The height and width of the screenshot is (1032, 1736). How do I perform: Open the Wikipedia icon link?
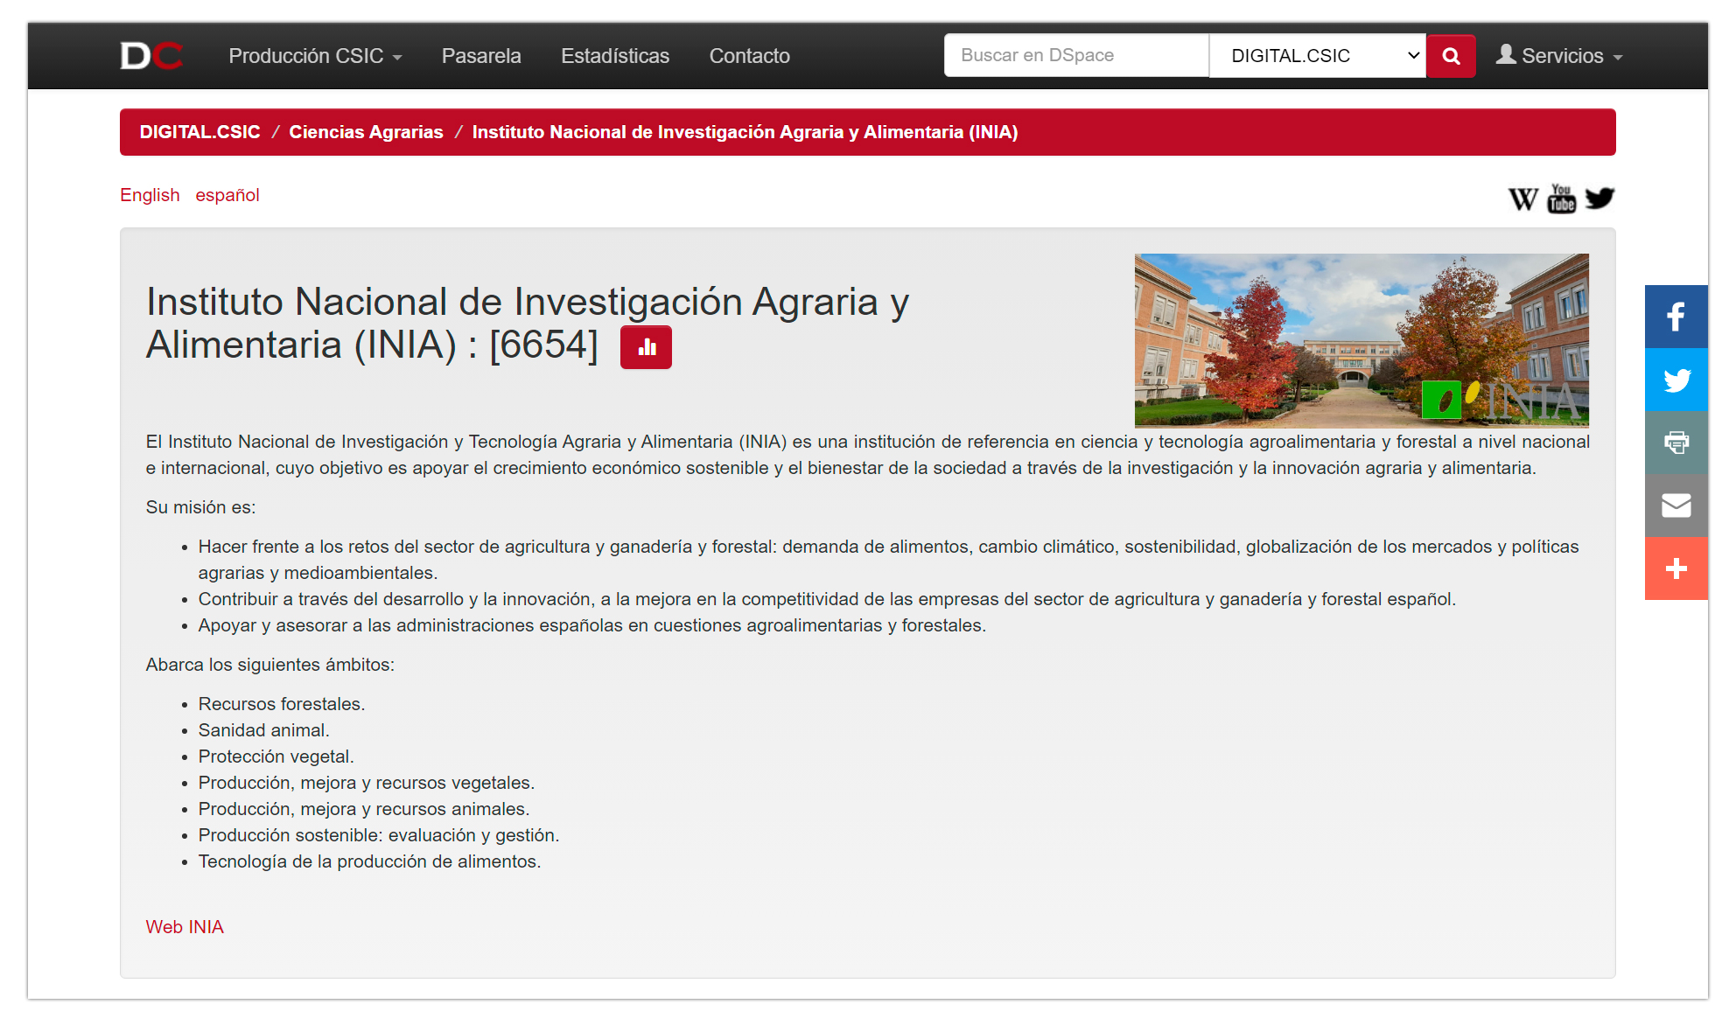[1522, 199]
